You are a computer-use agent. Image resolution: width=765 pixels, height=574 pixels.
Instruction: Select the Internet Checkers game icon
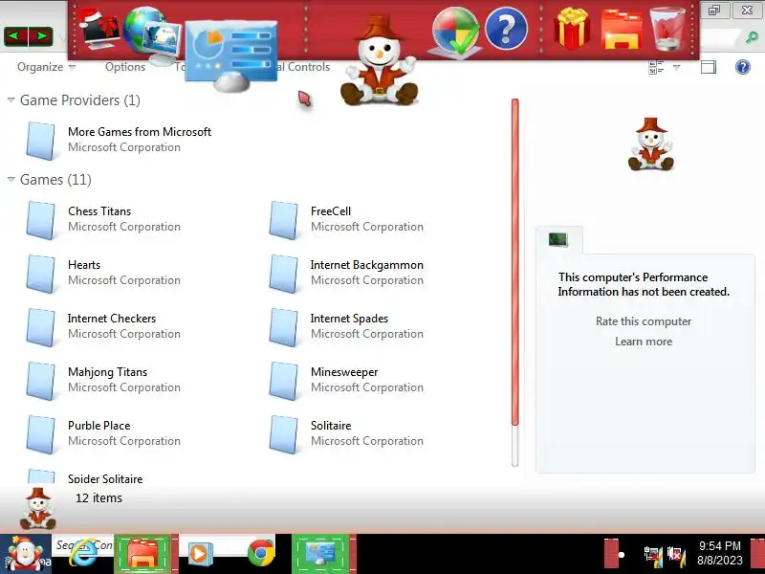(41, 327)
